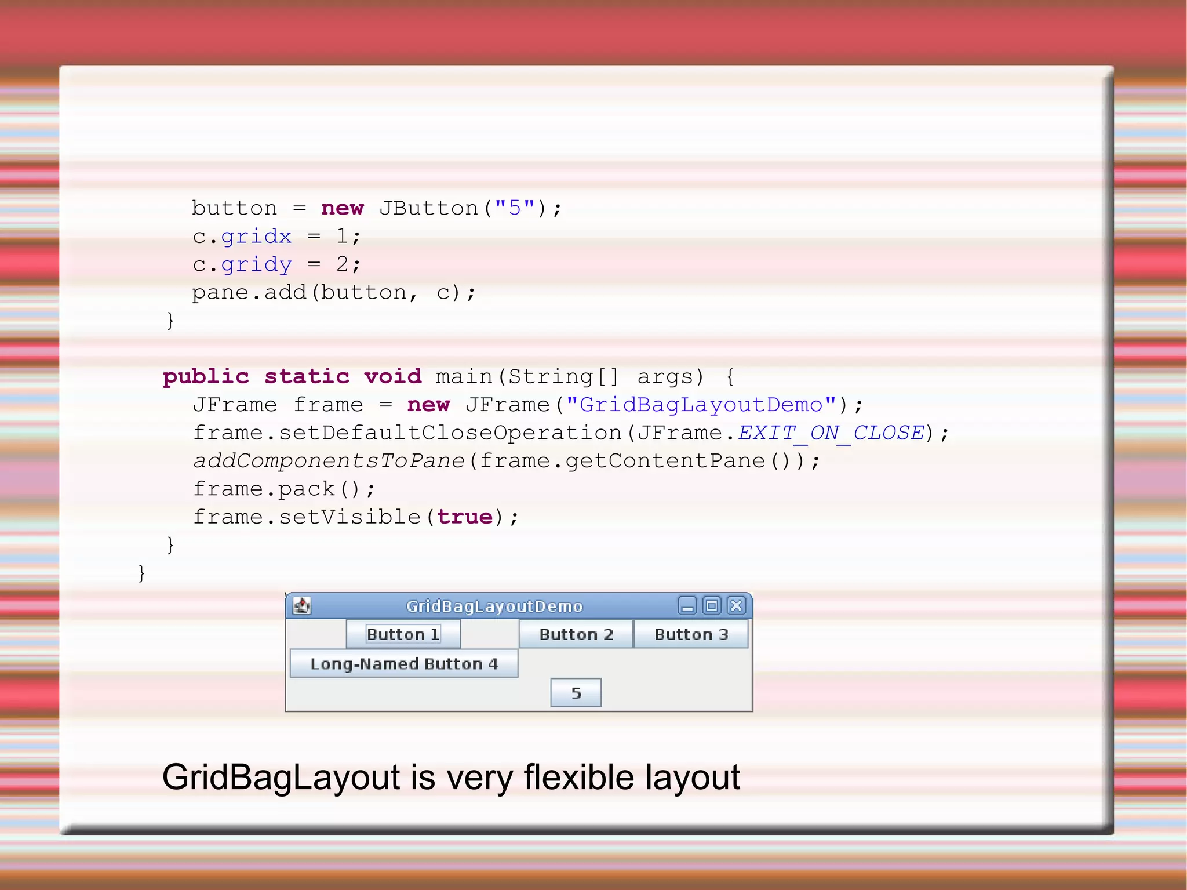Click caption 'GridBagLayout is very flexible layout'
Image resolution: width=1187 pixels, height=890 pixels.
tap(451, 778)
